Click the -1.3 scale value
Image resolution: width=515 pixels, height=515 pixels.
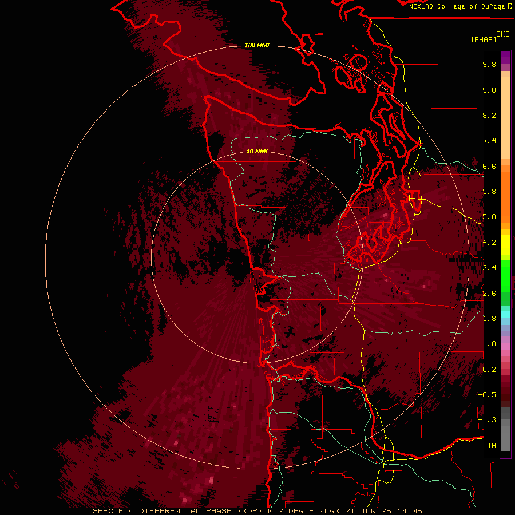point(488,420)
